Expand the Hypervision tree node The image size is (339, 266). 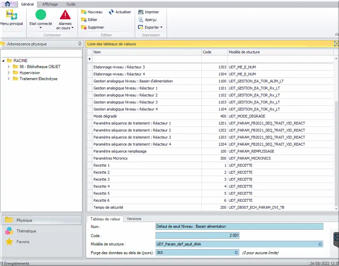point(9,73)
